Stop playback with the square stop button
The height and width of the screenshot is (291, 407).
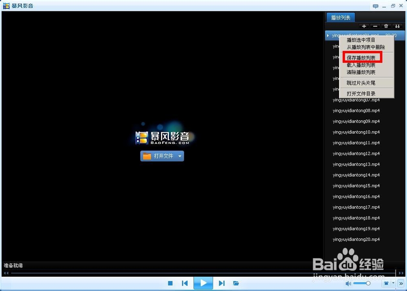(x=170, y=283)
